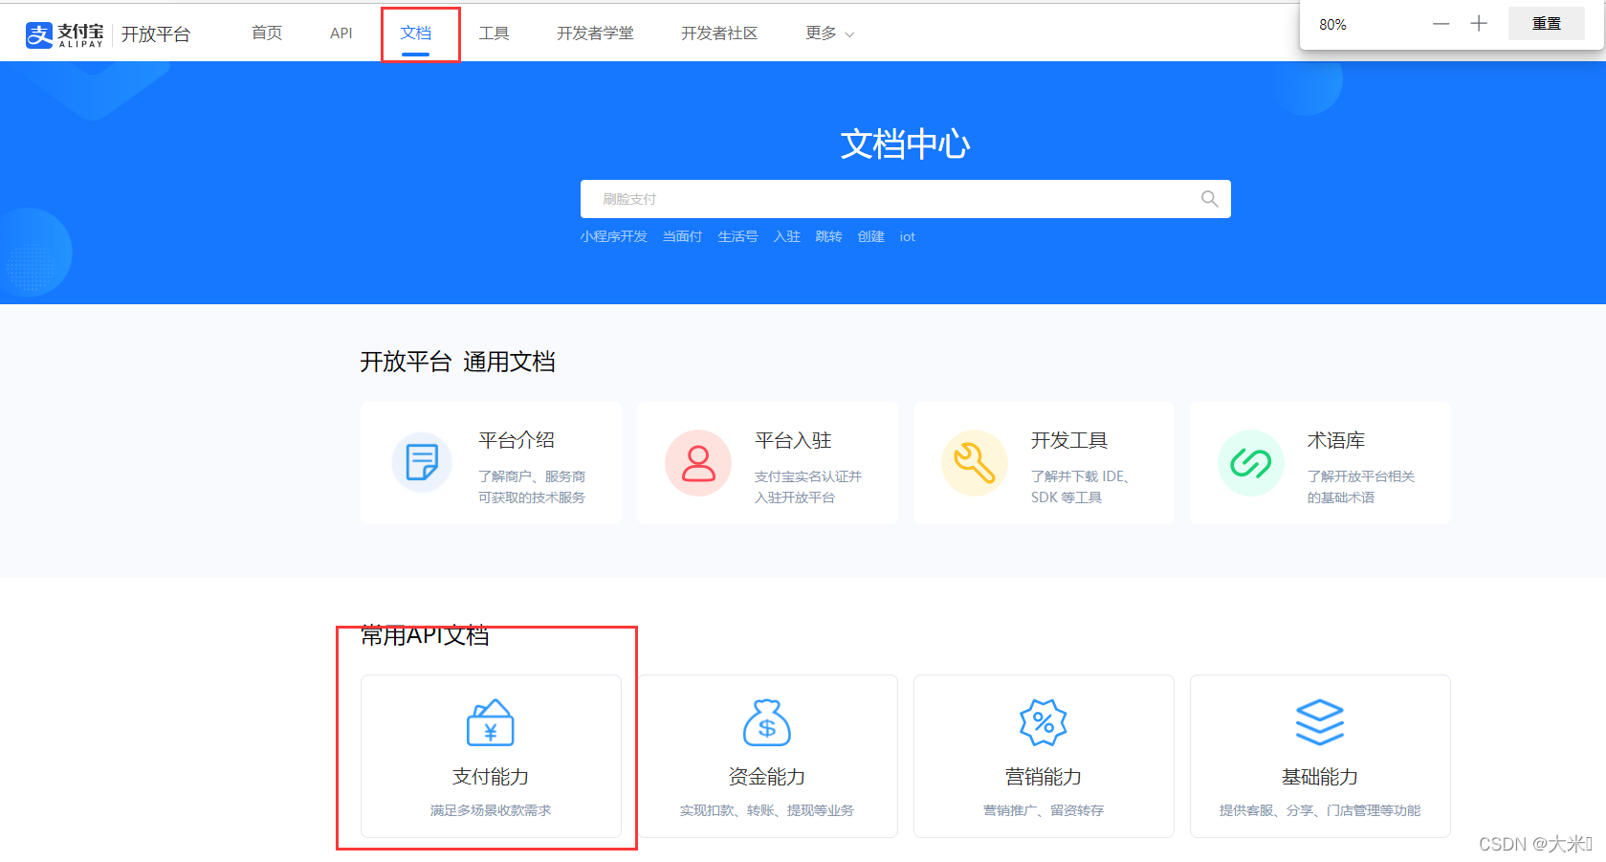Zoom in with the plus button
Viewport: 1606px width, 862px height.
1479,24
